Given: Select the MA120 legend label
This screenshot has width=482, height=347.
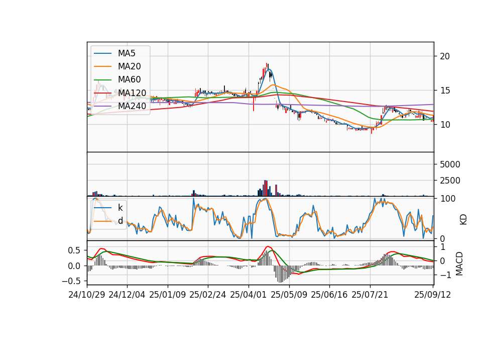Looking at the screenshot, I should click(x=132, y=93).
